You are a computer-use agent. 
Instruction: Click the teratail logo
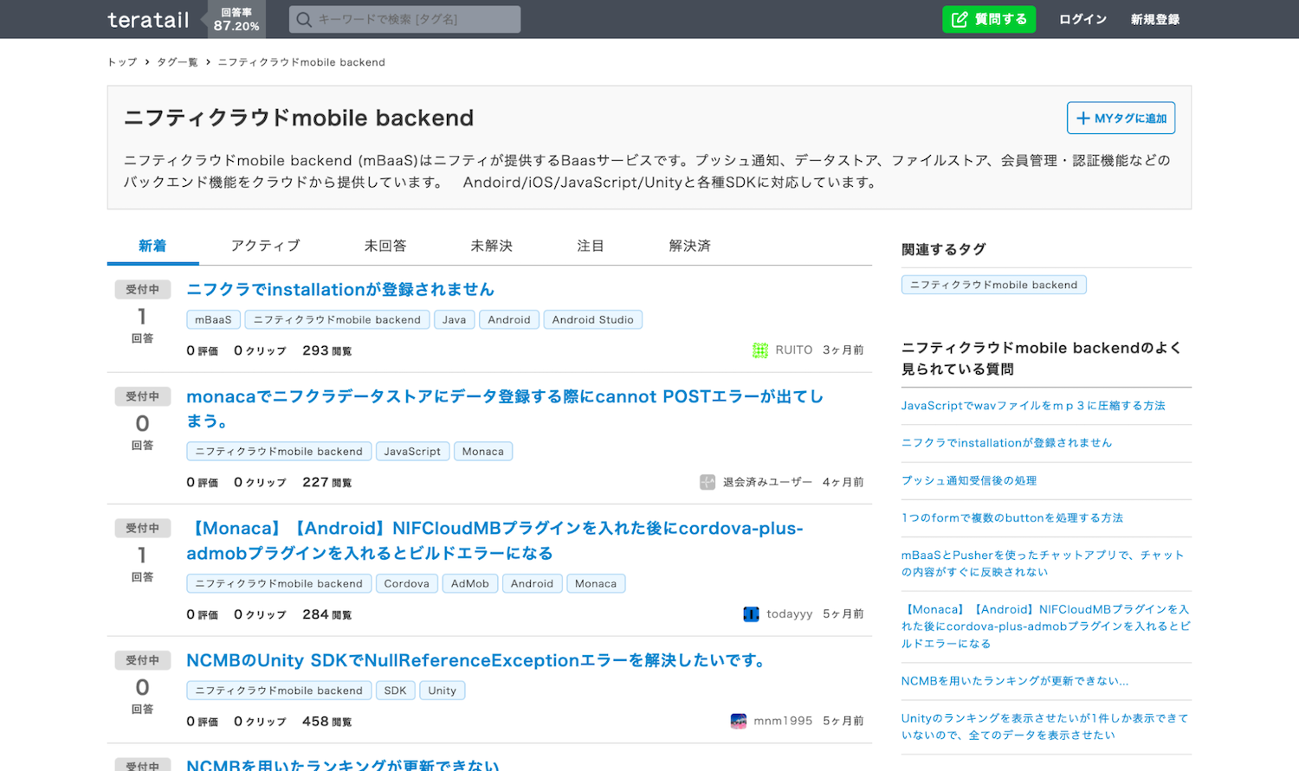pyautogui.click(x=148, y=20)
